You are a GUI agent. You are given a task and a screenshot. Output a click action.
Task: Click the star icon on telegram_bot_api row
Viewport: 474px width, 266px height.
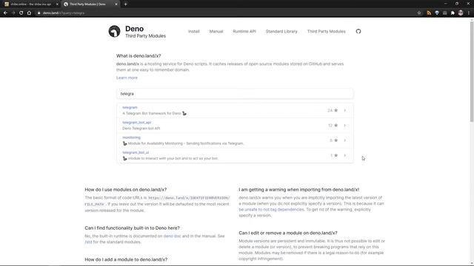pos(336,126)
